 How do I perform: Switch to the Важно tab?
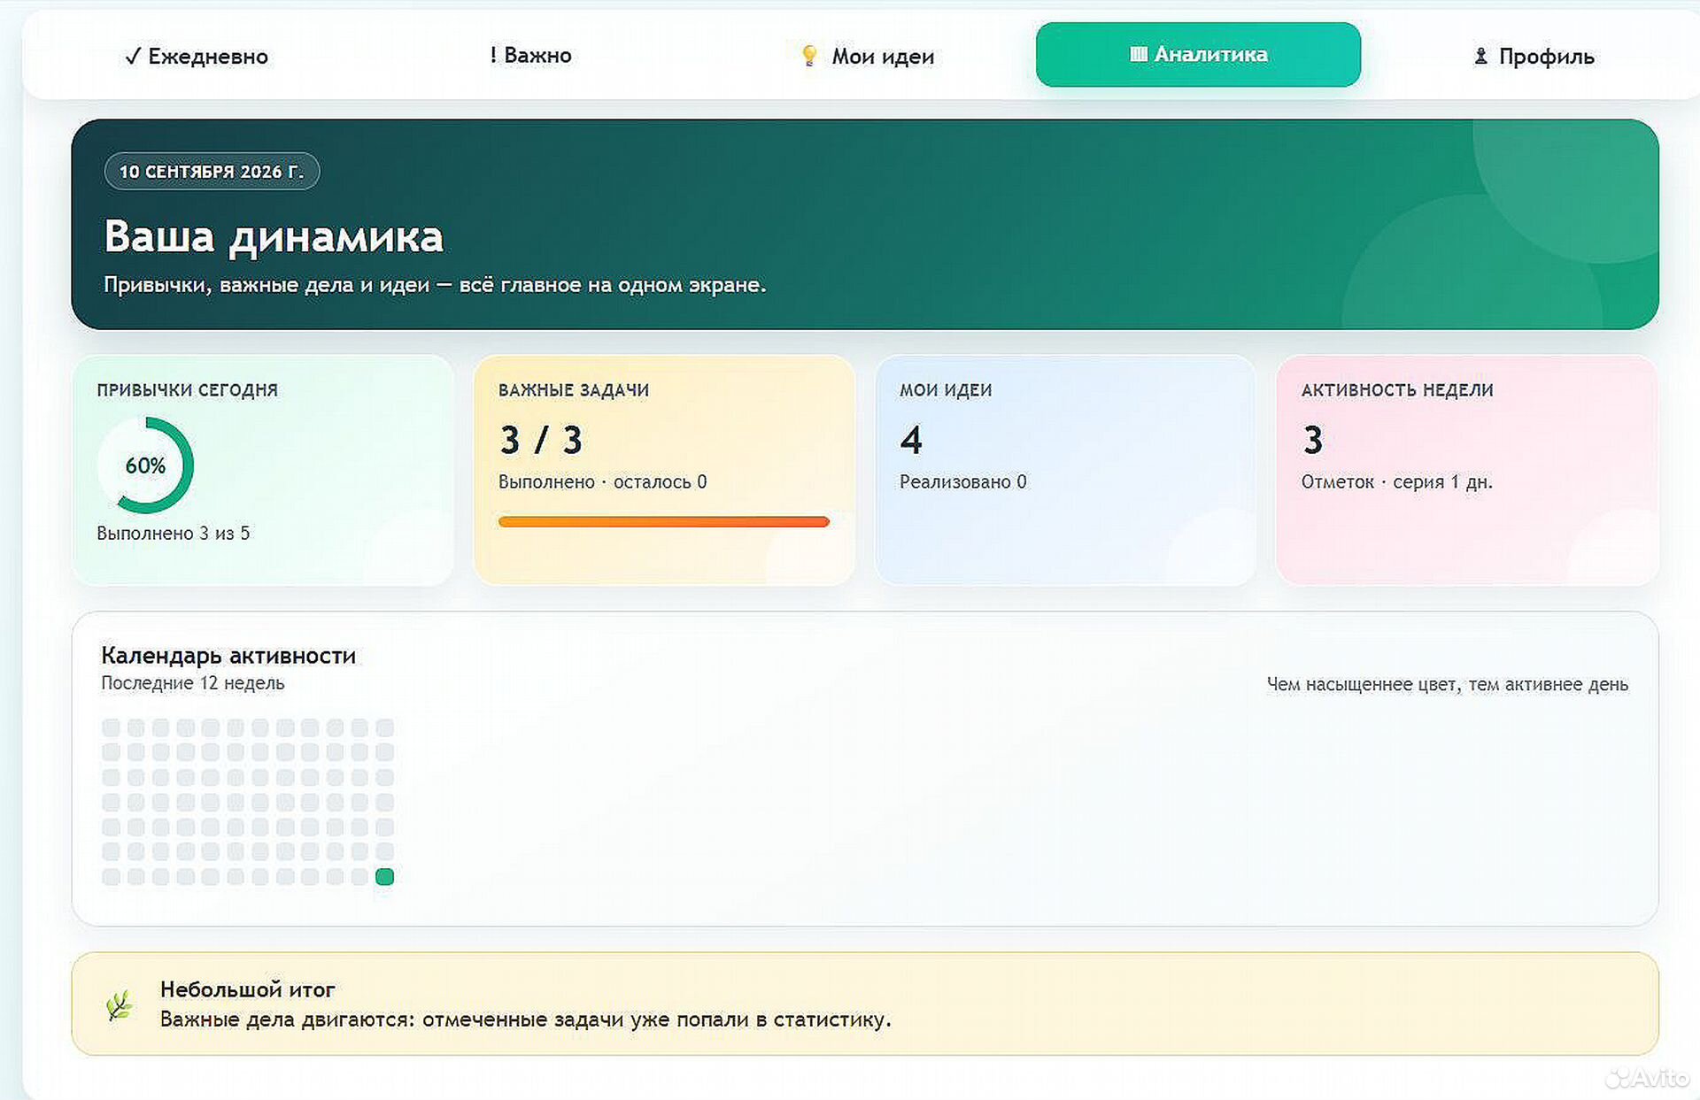point(530,55)
